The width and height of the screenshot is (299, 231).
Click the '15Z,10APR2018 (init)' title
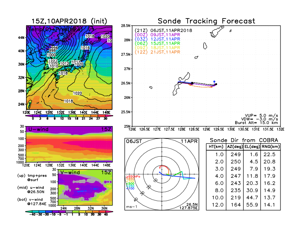[x=69, y=21]
